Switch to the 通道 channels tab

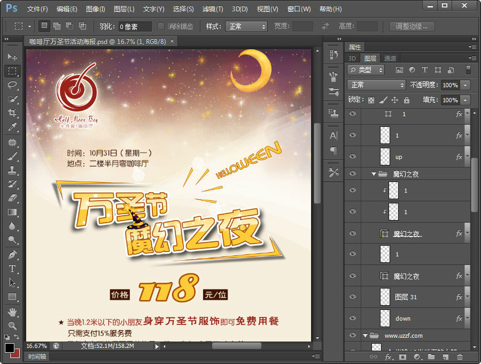click(390, 58)
